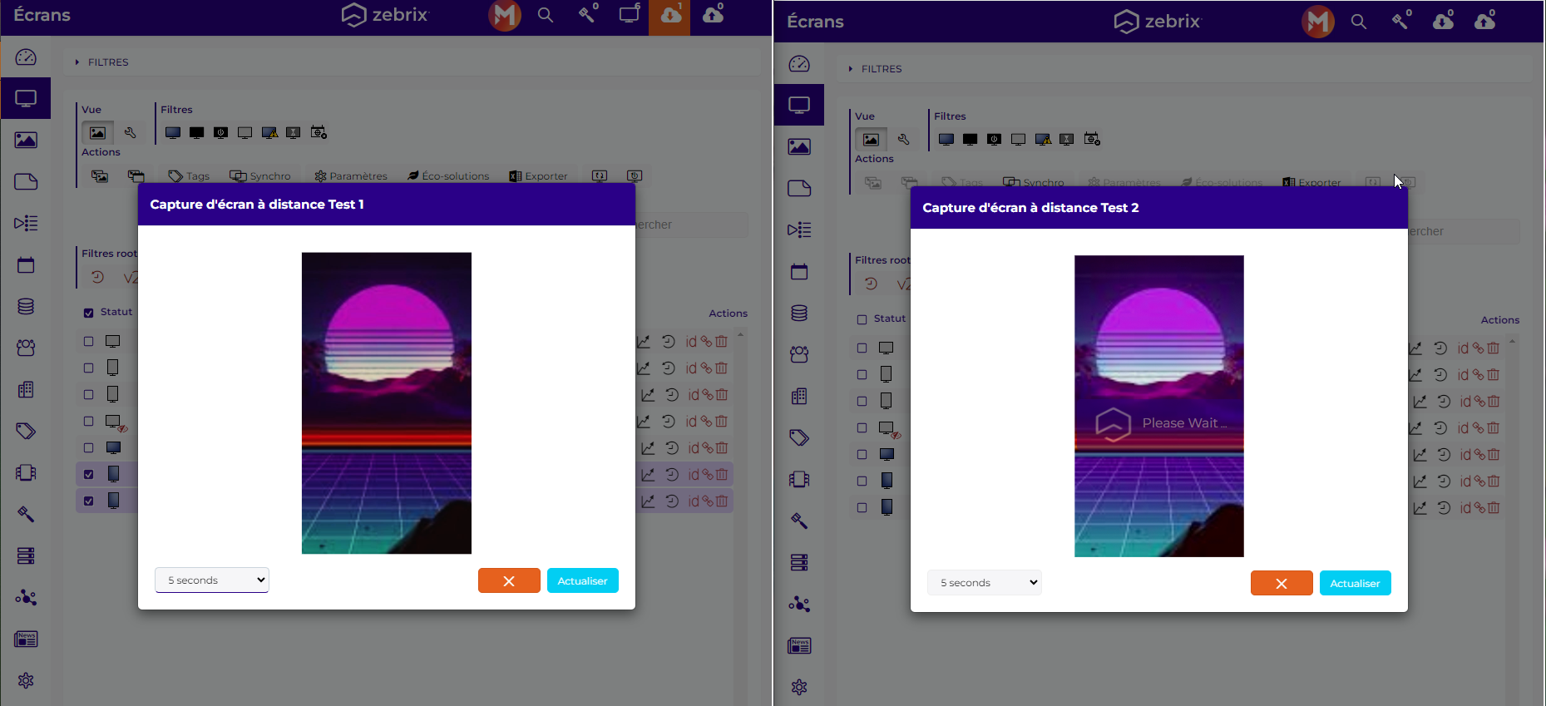Viewport: 1546px width, 706px height.
Task: Open the database stack icon in right window sidebar
Action: 799,314
